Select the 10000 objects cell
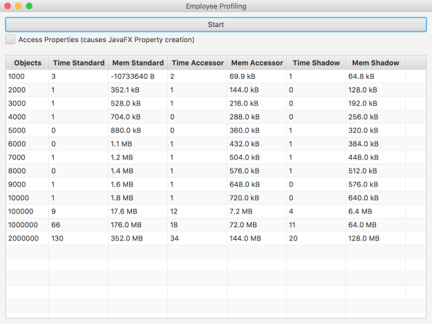Screen dimensions: 432x324 pyautogui.click(x=27, y=198)
